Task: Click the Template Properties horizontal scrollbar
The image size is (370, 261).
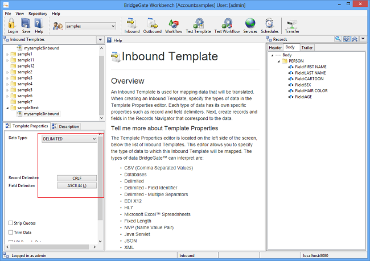Action: coord(51,247)
